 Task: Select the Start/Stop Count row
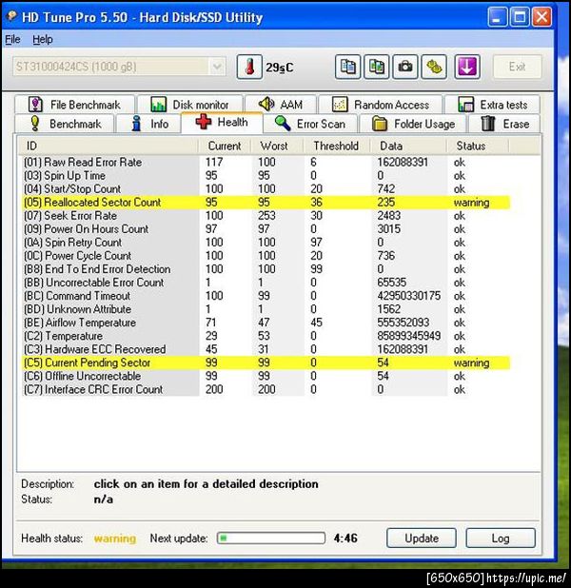(266, 188)
